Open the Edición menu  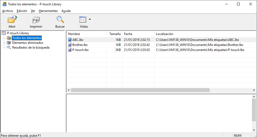(22, 11)
